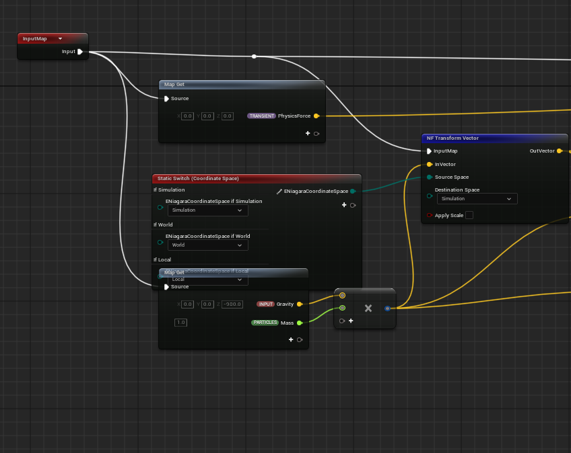Click the Apply Scale input pin
This screenshot has width=571, height=453.
tap(430, 215)
